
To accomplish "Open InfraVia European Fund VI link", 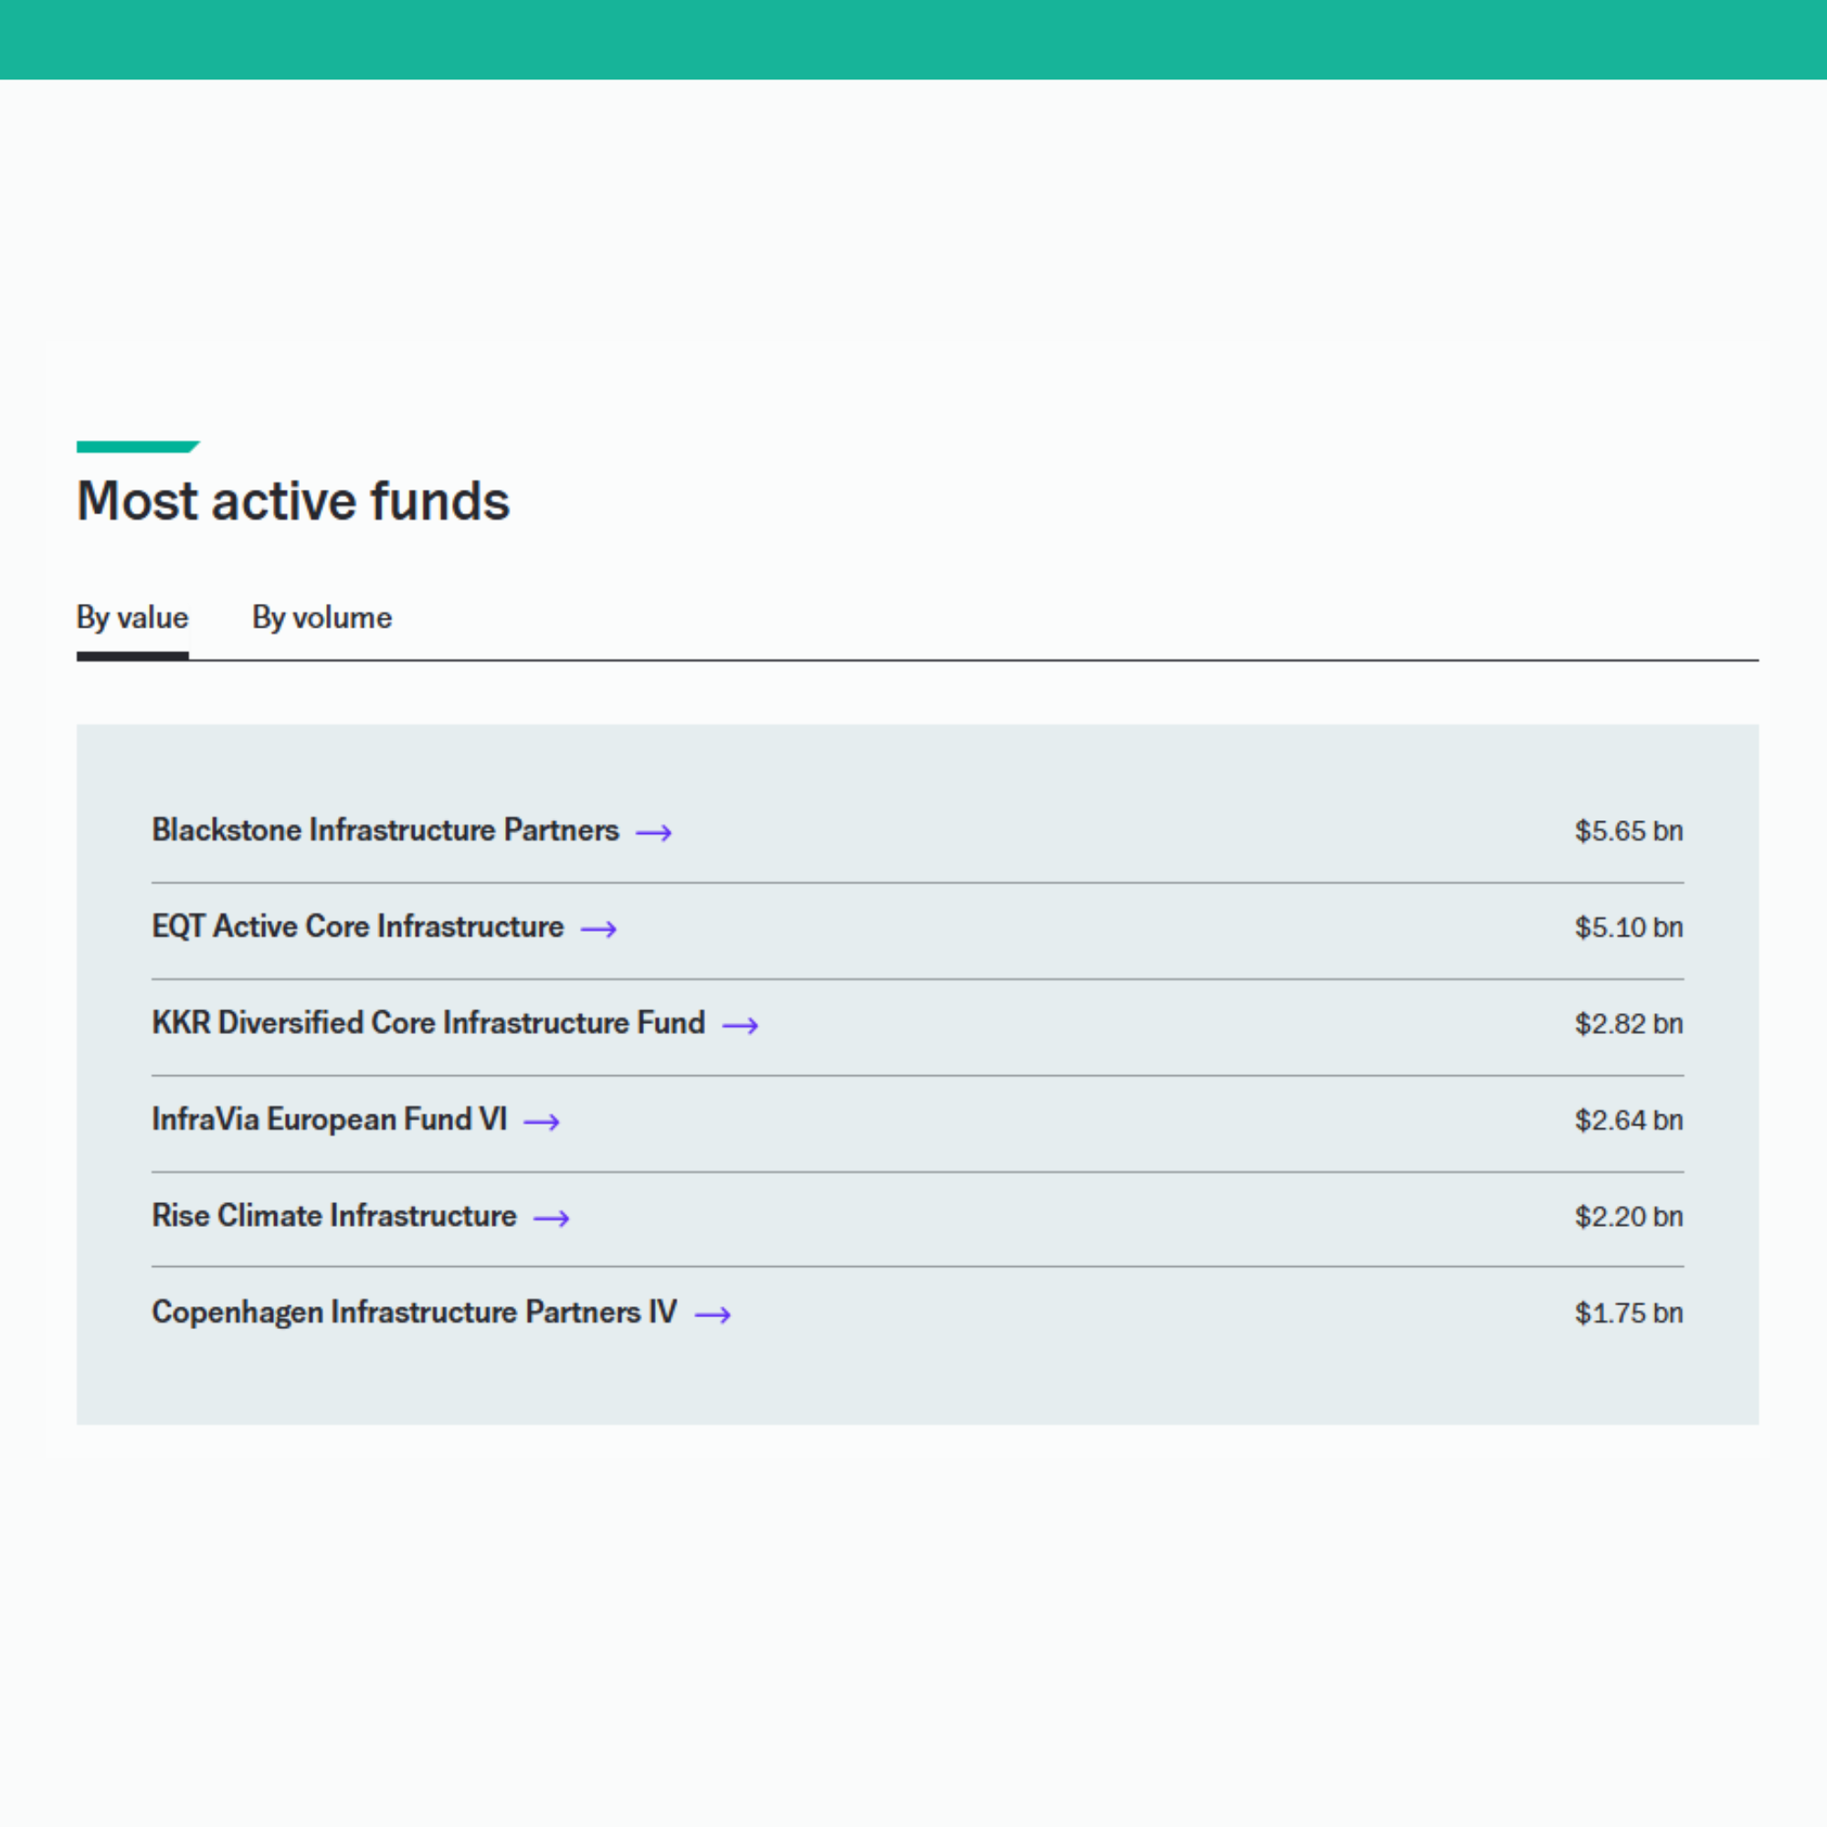I will 329,1120.
